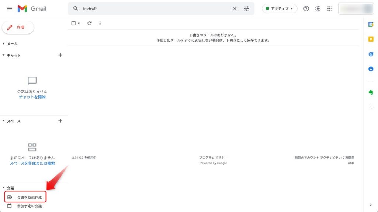Open the support help icon
The width and height of the screenshot is (378, 212).
(306, 9)
